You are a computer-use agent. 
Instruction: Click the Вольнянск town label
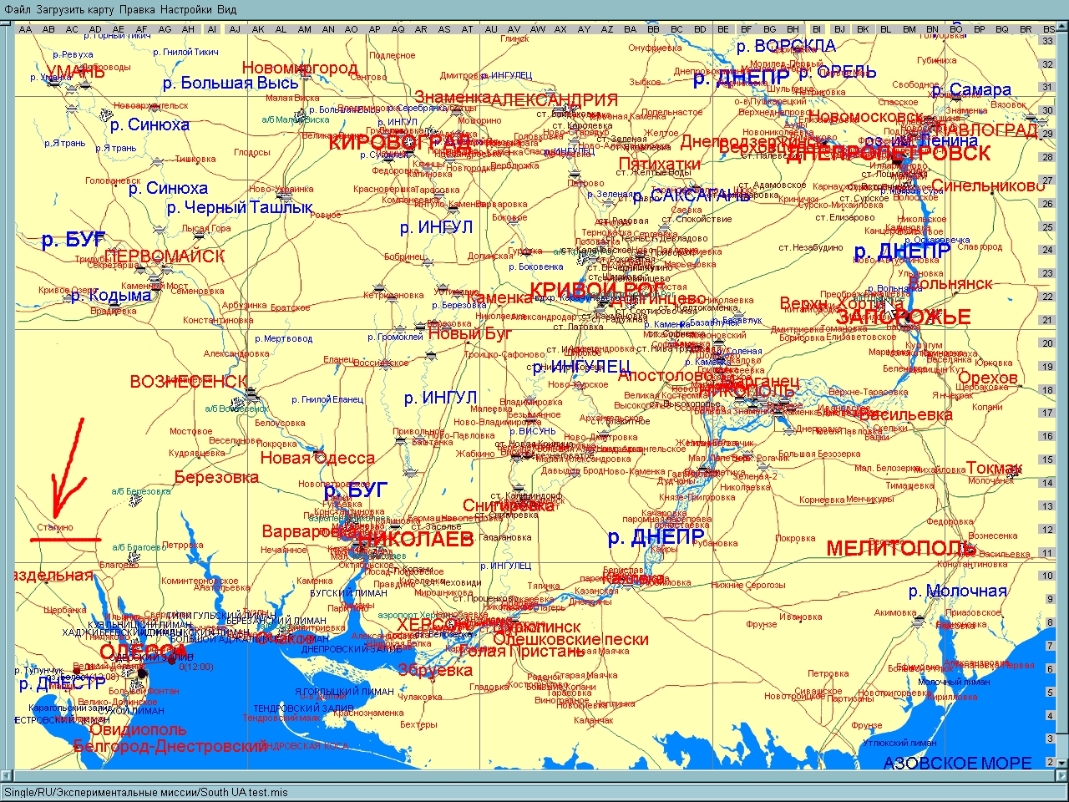coord(950,284)
